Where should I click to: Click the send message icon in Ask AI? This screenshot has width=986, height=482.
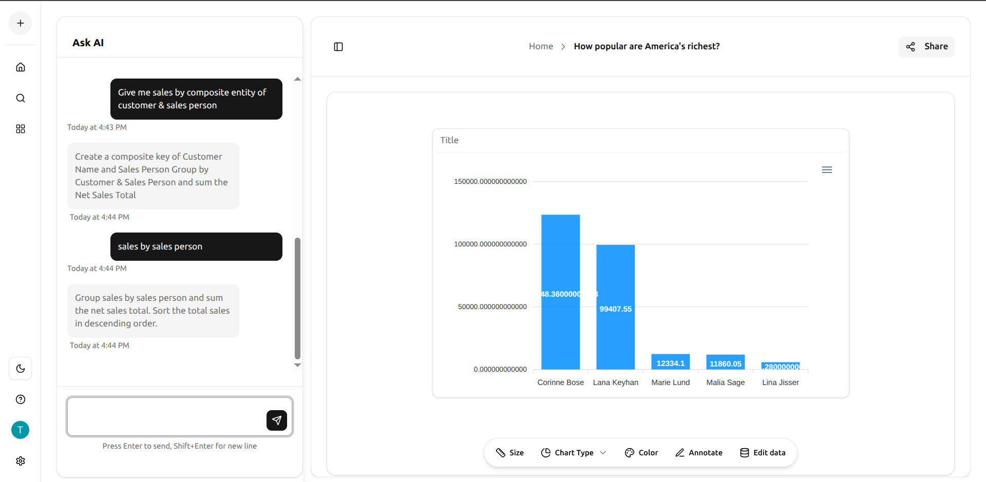[x=277, y=420]
